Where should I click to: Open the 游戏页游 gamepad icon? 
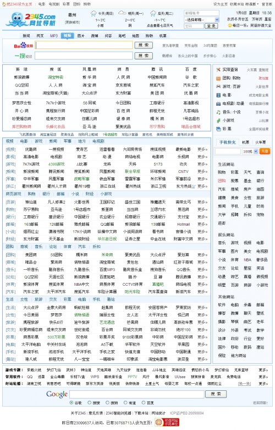click(218, 86)
